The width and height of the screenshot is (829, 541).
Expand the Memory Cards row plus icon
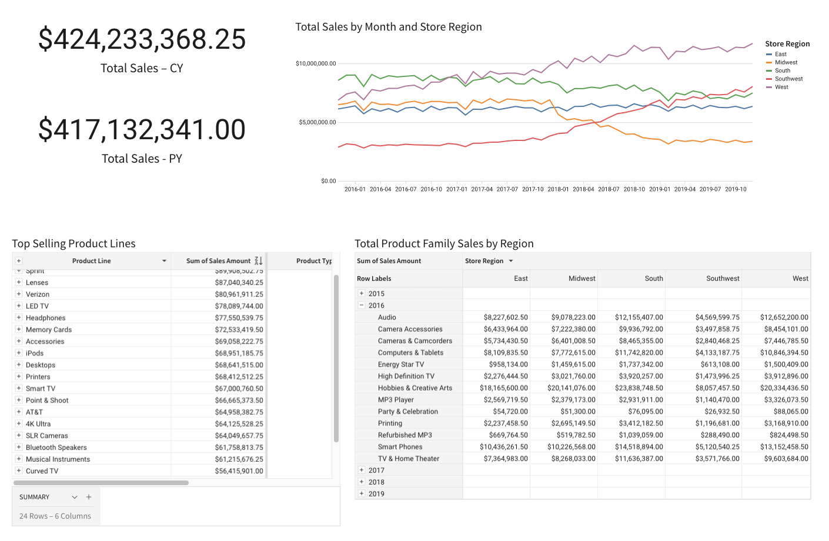click(x=19, y=330)
